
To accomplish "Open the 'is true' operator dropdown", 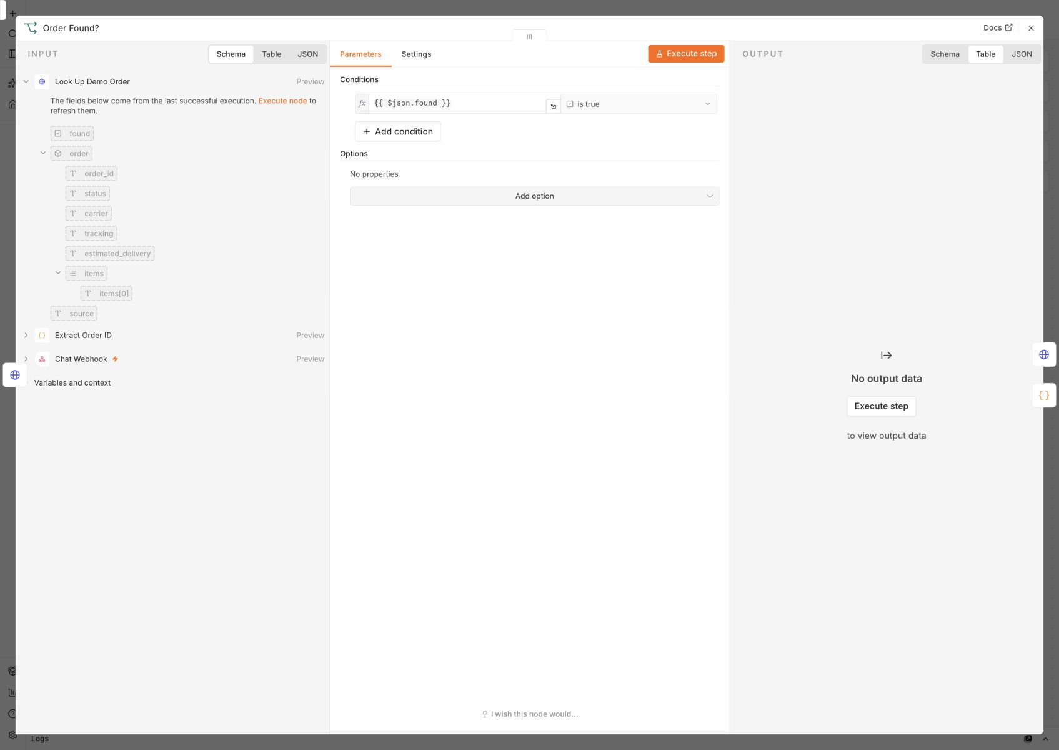I will (x=639, y=104).
